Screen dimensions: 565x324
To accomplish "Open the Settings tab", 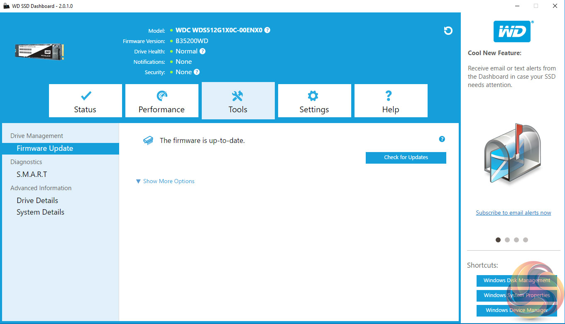I will pos(314,101).
